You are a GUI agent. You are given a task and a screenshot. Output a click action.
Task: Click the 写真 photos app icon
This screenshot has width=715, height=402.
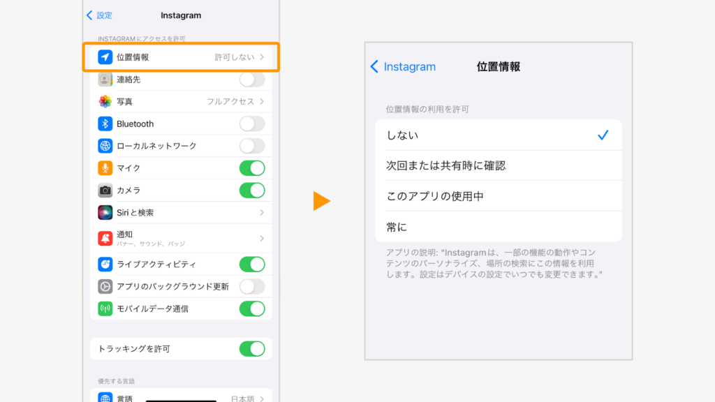point(105,101)
